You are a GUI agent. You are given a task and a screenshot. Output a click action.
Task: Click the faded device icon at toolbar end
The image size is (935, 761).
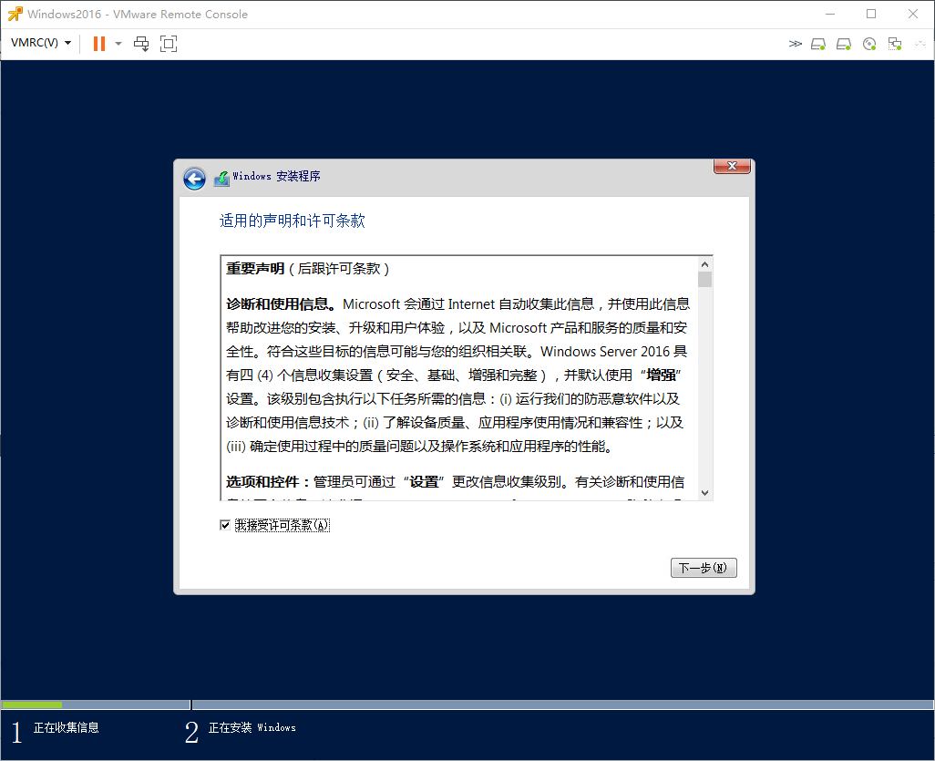(x=920, y=44)
